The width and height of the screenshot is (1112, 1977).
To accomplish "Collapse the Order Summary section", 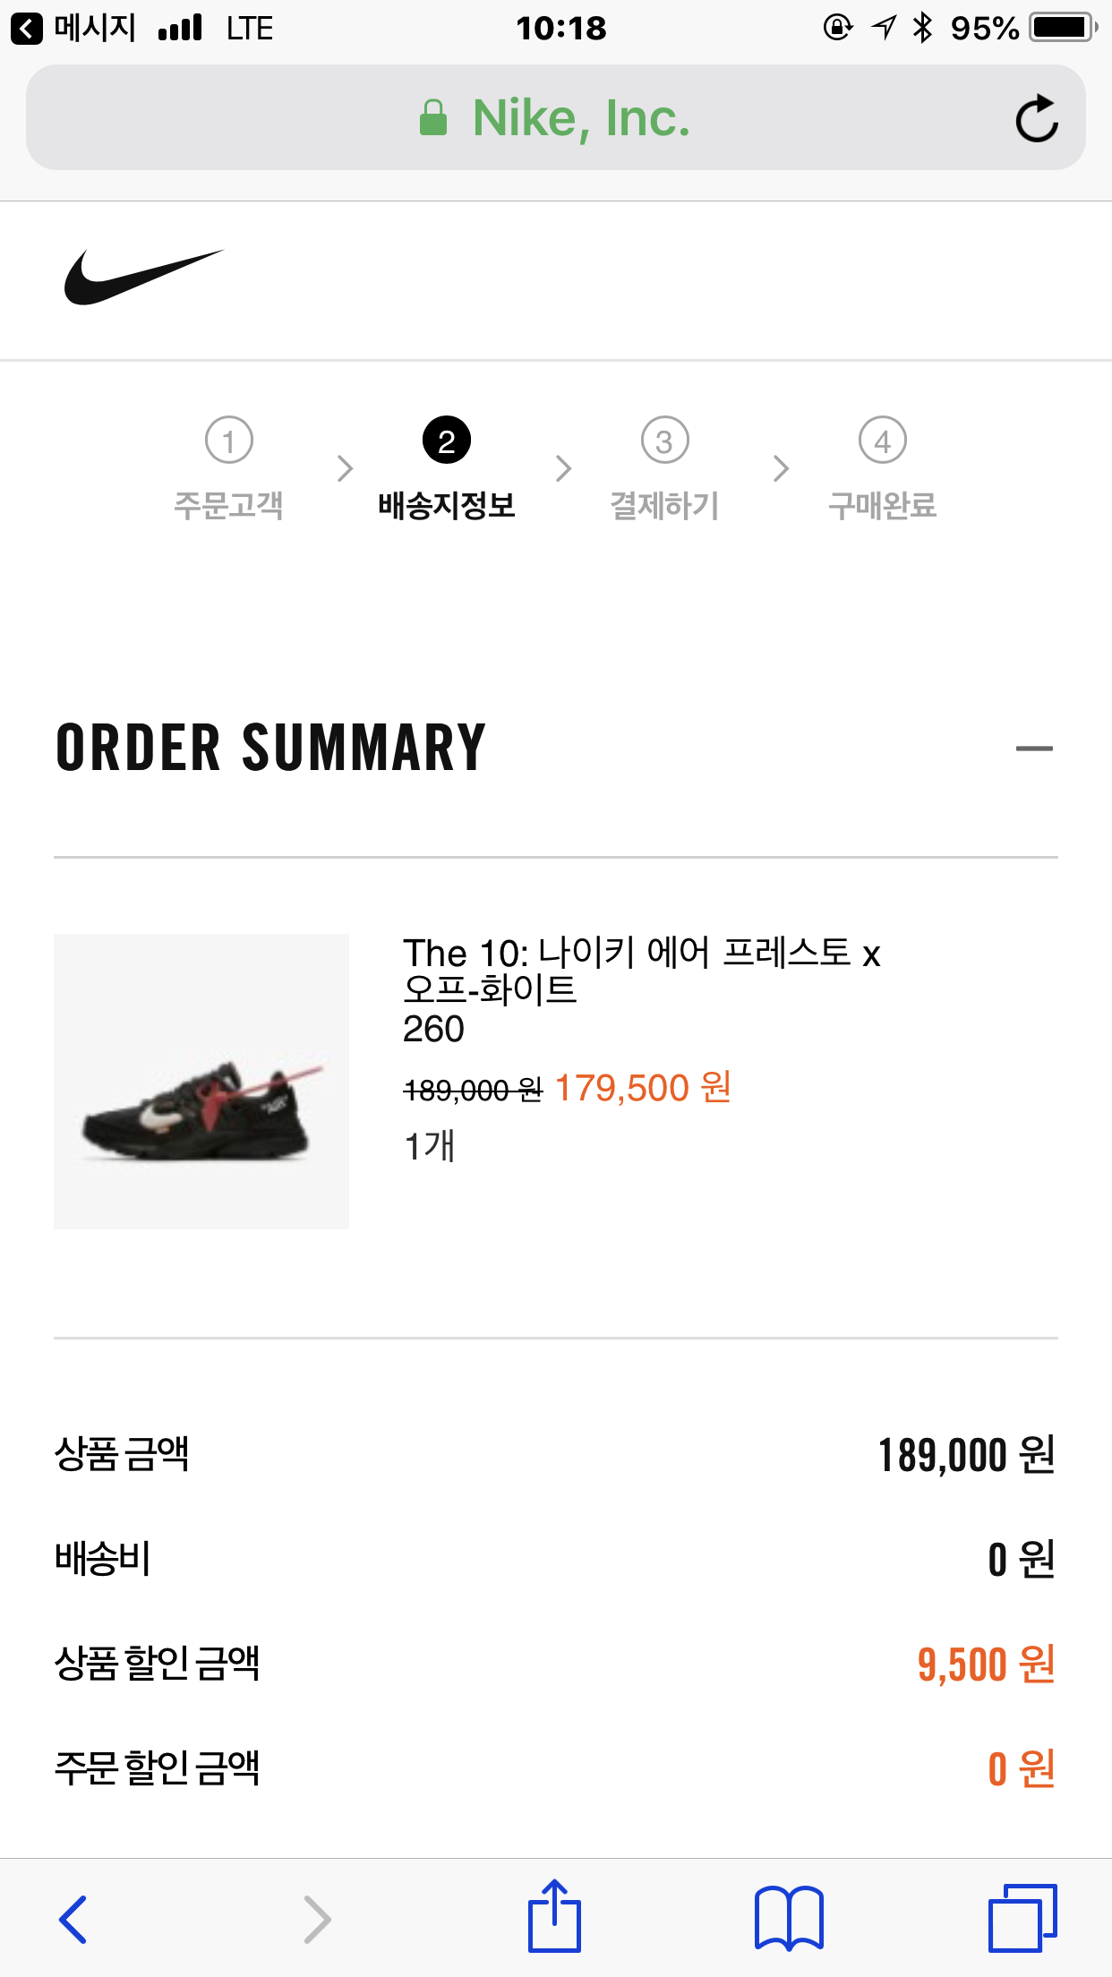I will pyautogui.click(x=1033, y=749).
